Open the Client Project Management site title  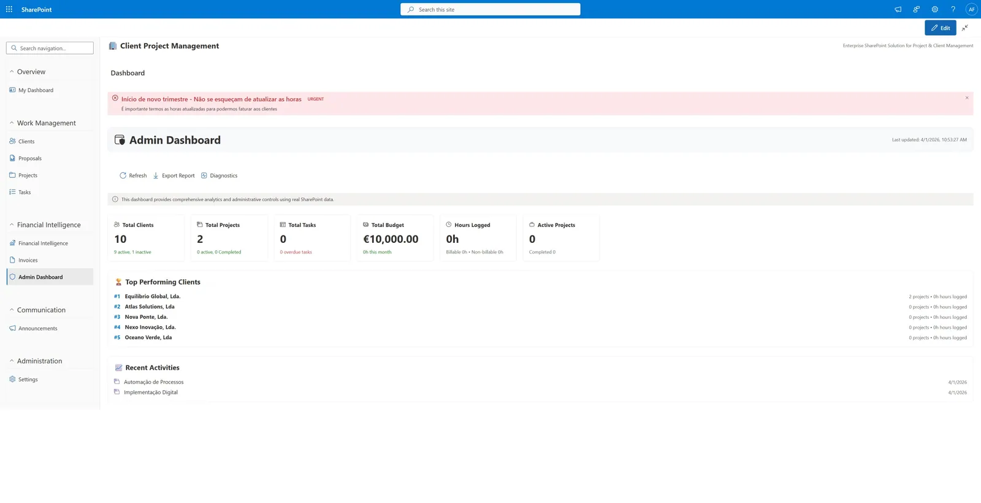[169, 46]
